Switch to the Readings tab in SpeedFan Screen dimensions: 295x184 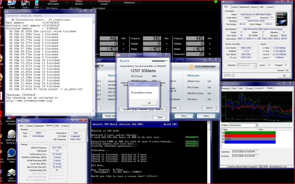tap(225, 89)
